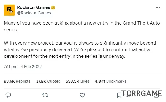Click the 4.8K count beside bookmark icon
Screen dimensions: 166x102
127,96
